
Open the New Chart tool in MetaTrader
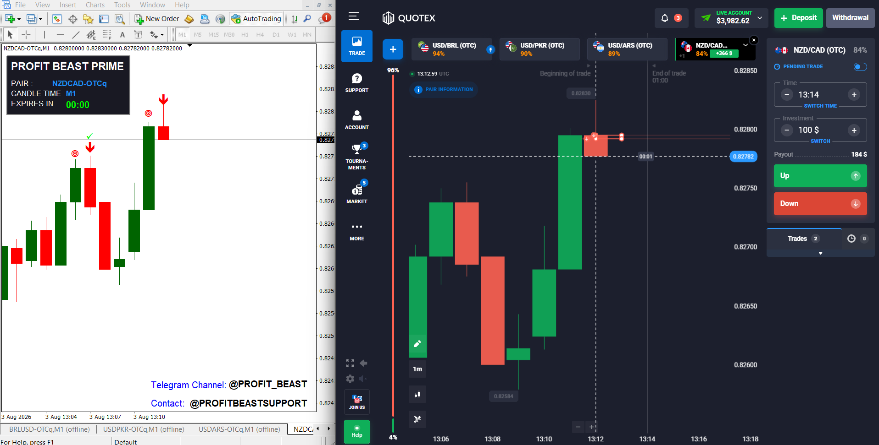coord(10,19)
